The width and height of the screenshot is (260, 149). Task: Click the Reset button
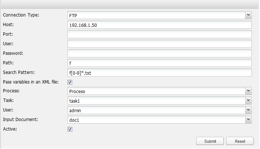click(240, 141)
